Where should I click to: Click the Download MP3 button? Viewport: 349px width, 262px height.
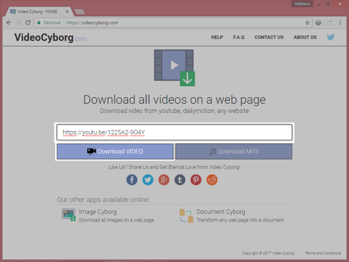coord(234,152)
